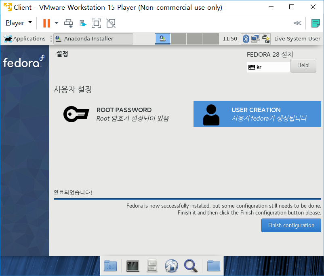Open the file manager cabinet icon

point(152,265)
